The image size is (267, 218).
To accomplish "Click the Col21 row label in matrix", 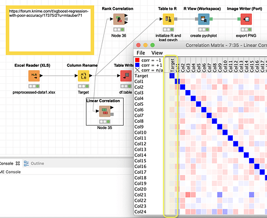I will [140, 195].
